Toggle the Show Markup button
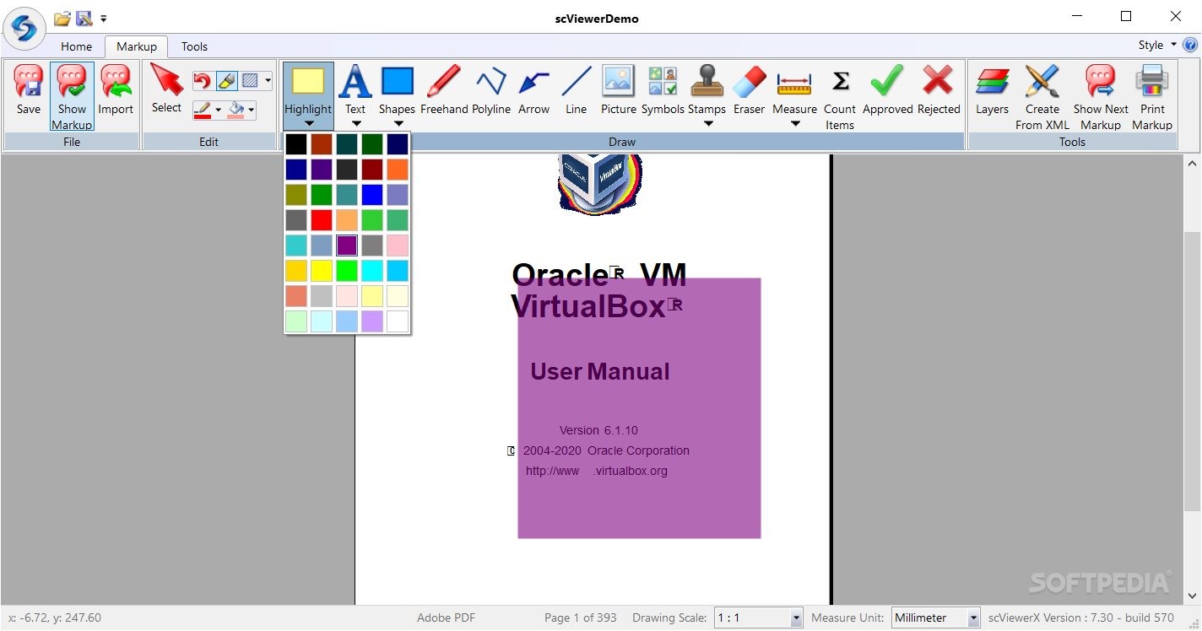Image resolution: width=1202 pixels, height=631 pixels. point(72,97)
